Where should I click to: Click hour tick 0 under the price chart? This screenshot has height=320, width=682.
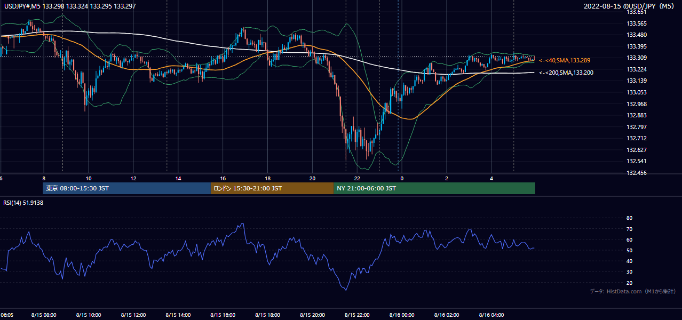[x=402, y=179]
